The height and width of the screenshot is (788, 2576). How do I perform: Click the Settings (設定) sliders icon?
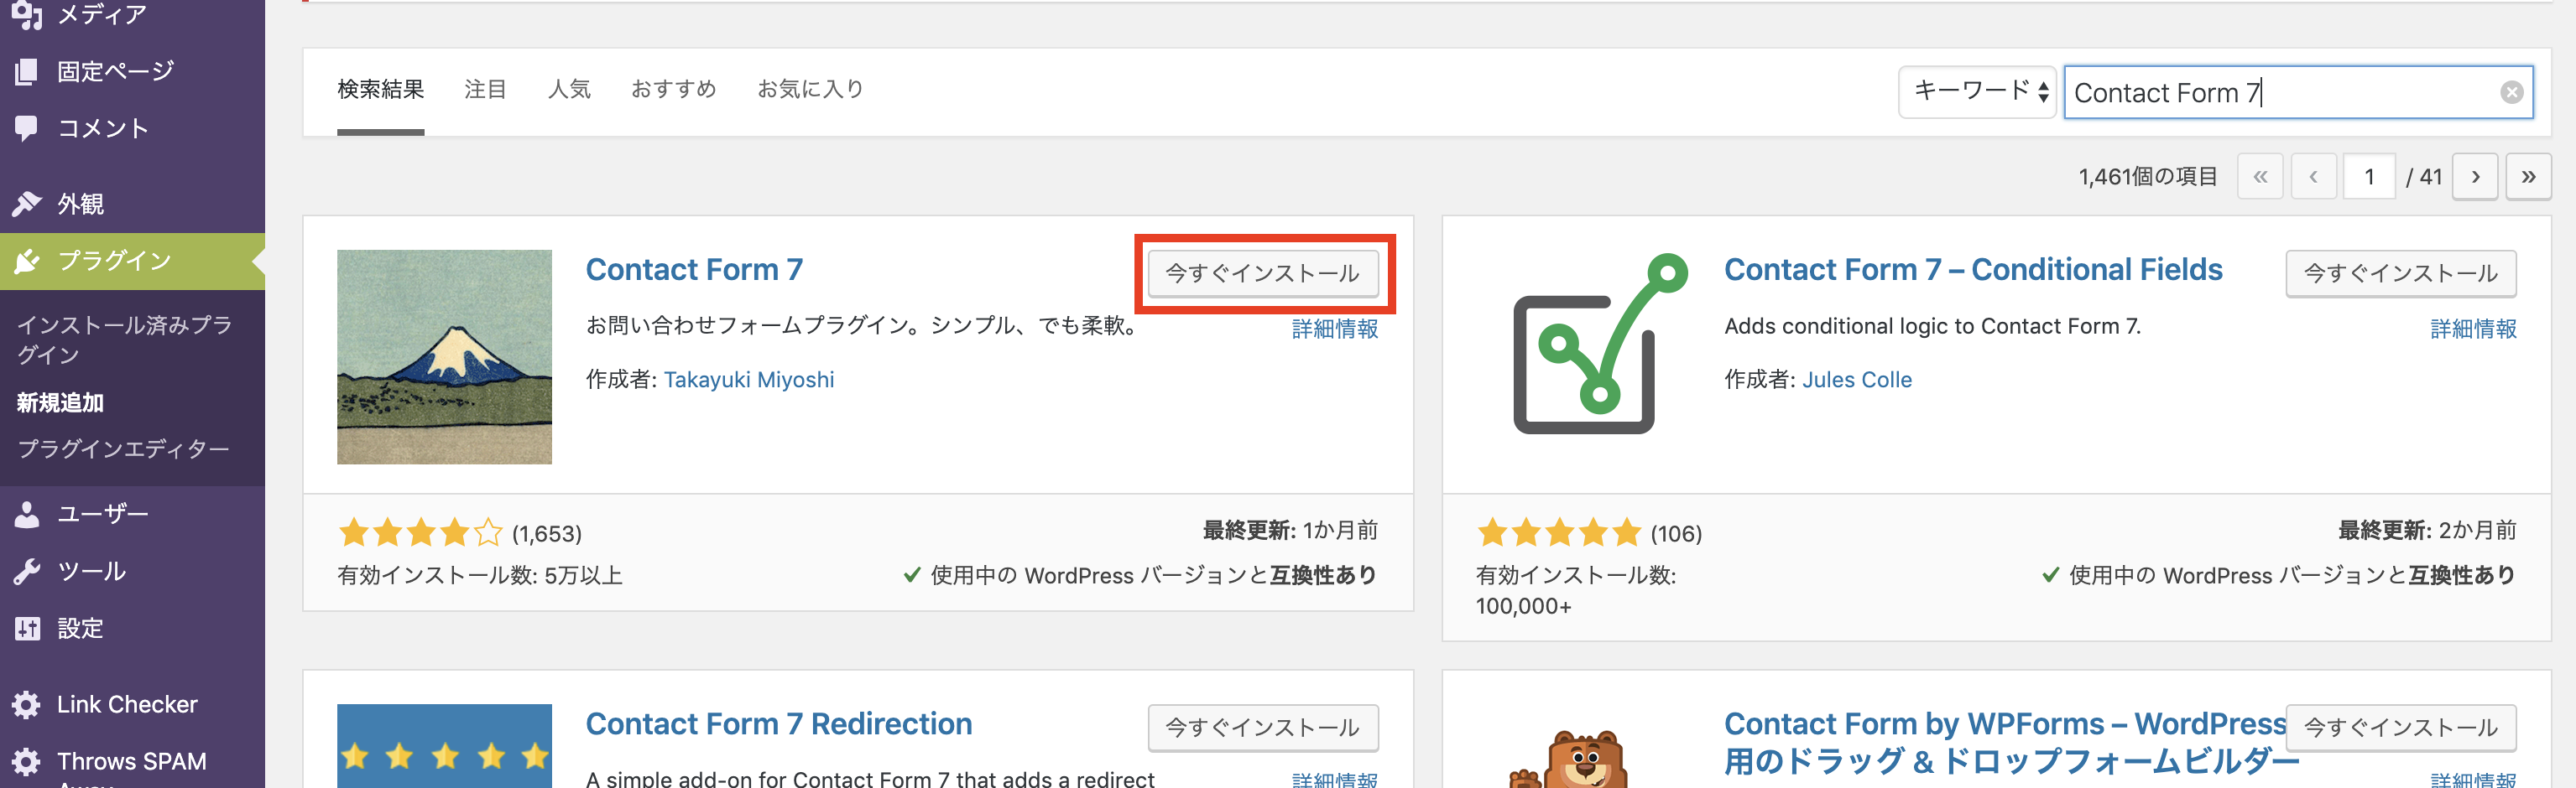coord(26,628)
